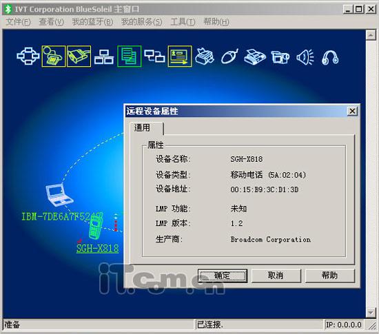Click the SGH-X818 device label link
This screenshot has width=379, height=334.
(98, 249)
